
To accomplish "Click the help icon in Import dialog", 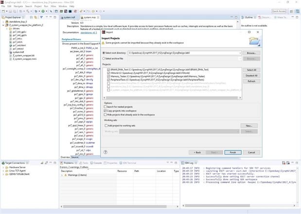I will [x=105, y=152].
